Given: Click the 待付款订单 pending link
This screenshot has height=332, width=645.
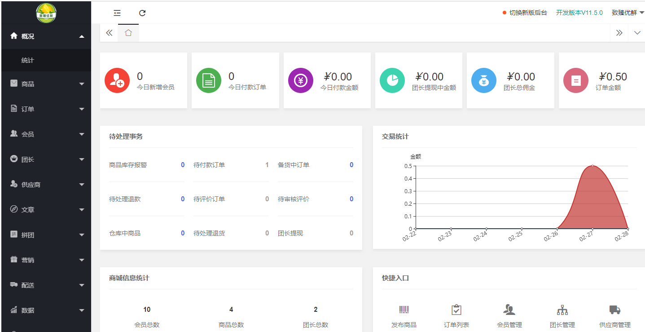Looking at the screenshot, I should point(209,165).
